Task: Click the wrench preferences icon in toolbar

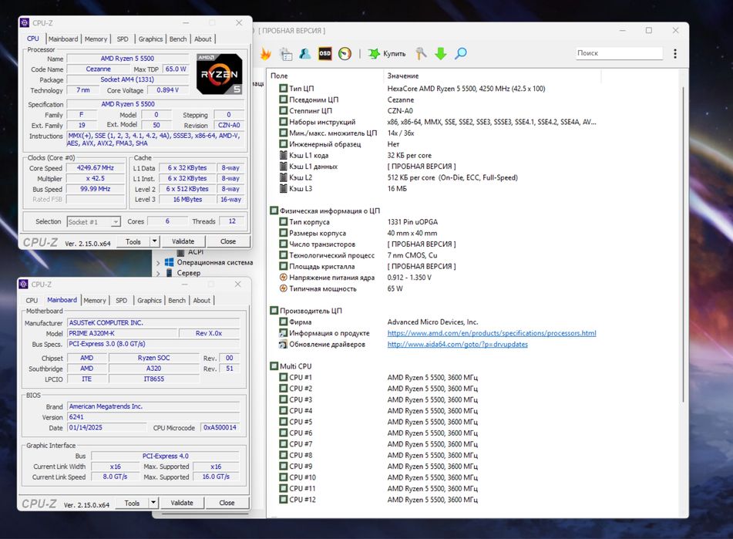Action: pos(421,54)
